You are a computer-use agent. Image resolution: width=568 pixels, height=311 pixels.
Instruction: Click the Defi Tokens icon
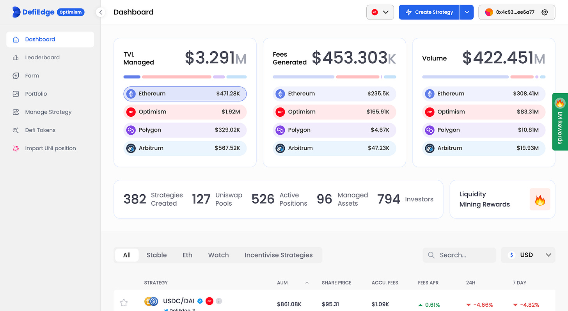16,130
